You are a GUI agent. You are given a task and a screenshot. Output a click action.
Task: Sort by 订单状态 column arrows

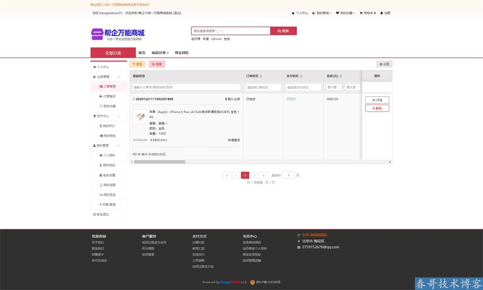tap(261, 76)
